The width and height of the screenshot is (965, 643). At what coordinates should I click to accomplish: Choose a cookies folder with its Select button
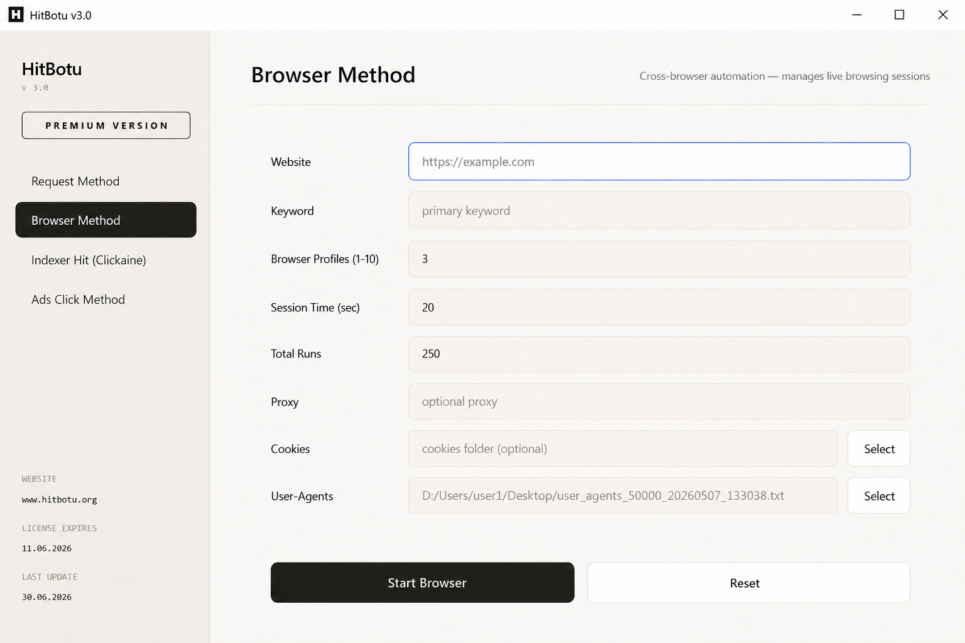pos(879,448)
